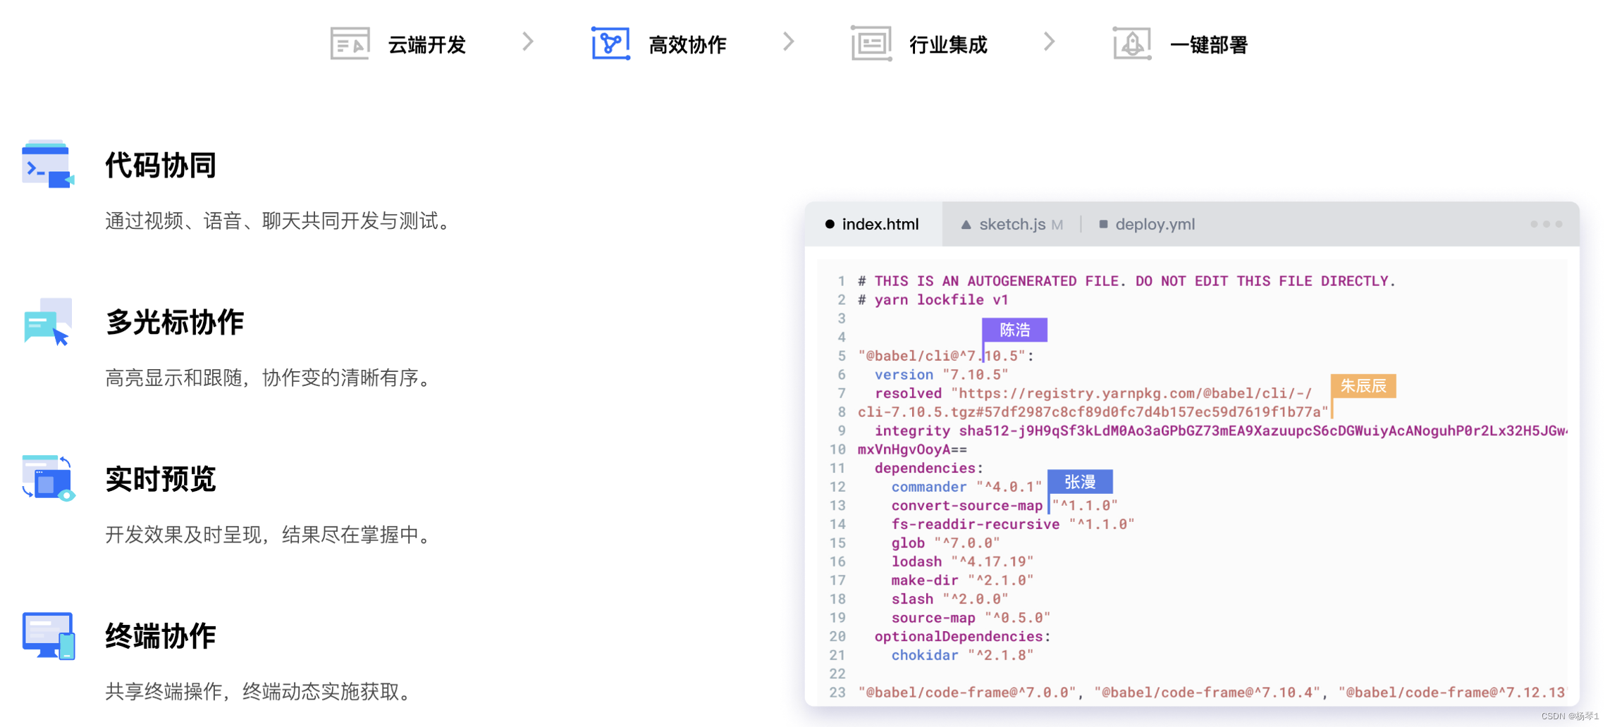Select the 行业集成 step tab

(x=920, y=44)
